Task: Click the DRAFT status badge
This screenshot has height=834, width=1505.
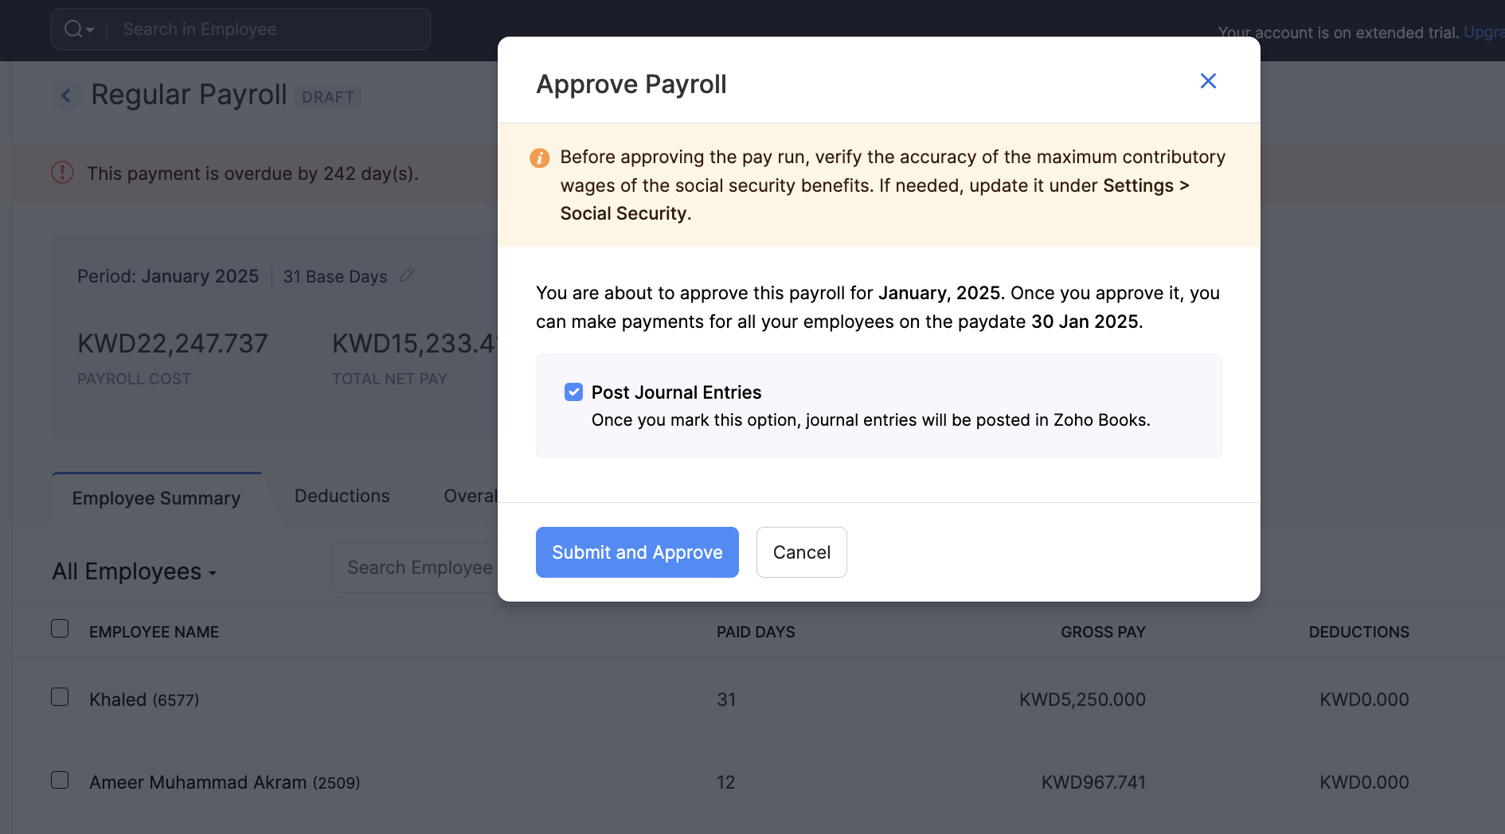Action: click(328, 96)
